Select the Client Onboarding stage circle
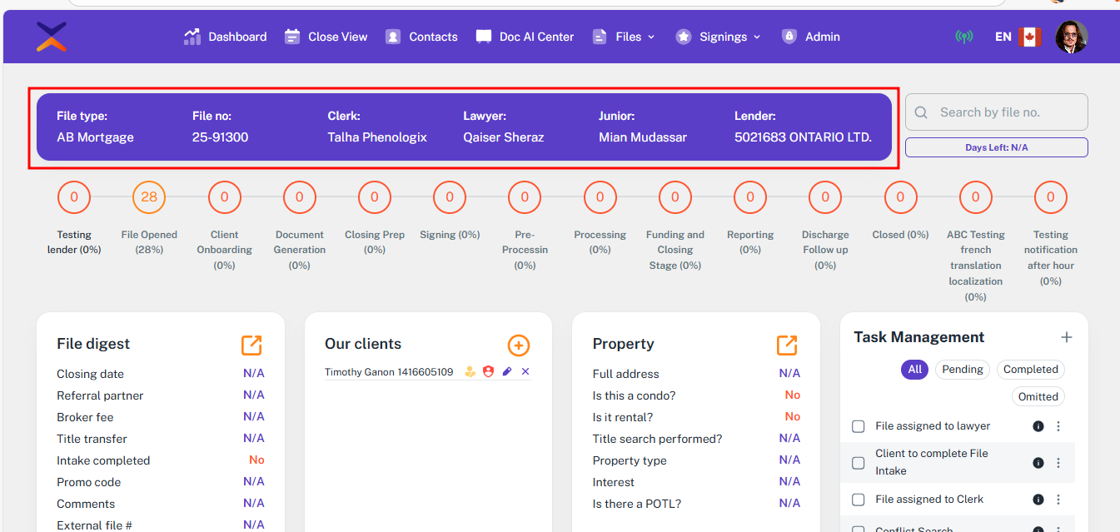The height and width of the screenshot is (532, 1120). point(224,197)
